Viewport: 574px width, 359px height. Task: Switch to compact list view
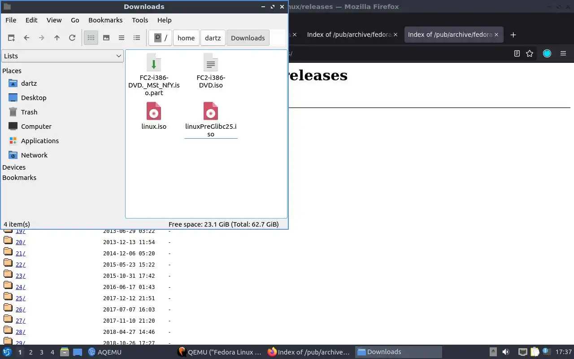122,38
